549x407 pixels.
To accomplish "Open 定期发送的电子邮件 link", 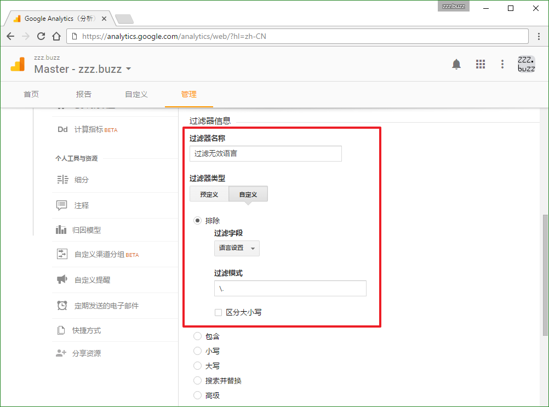I will click(x=106, y=306).
